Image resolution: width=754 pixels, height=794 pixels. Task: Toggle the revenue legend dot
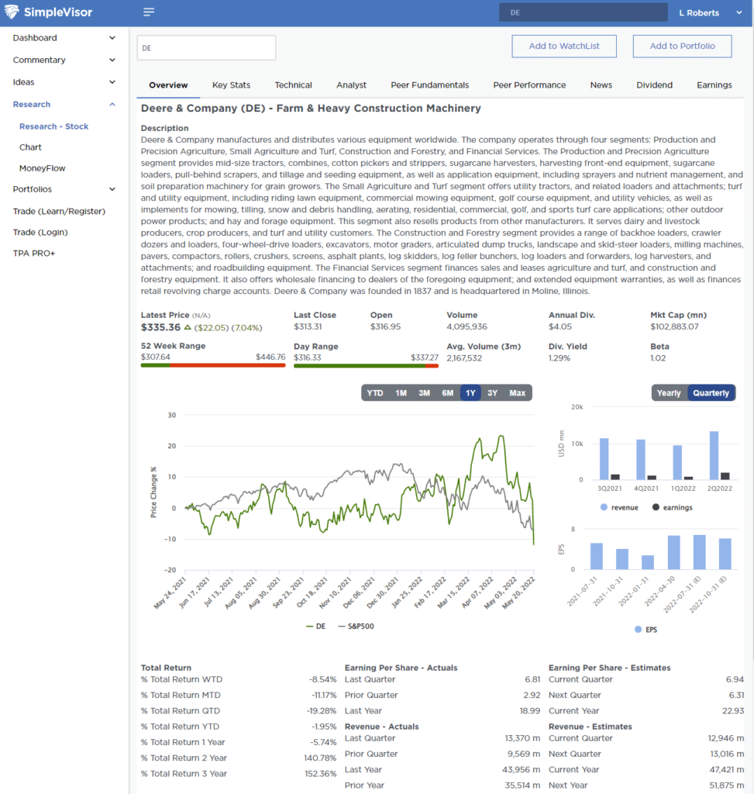[x=604, y=507]
